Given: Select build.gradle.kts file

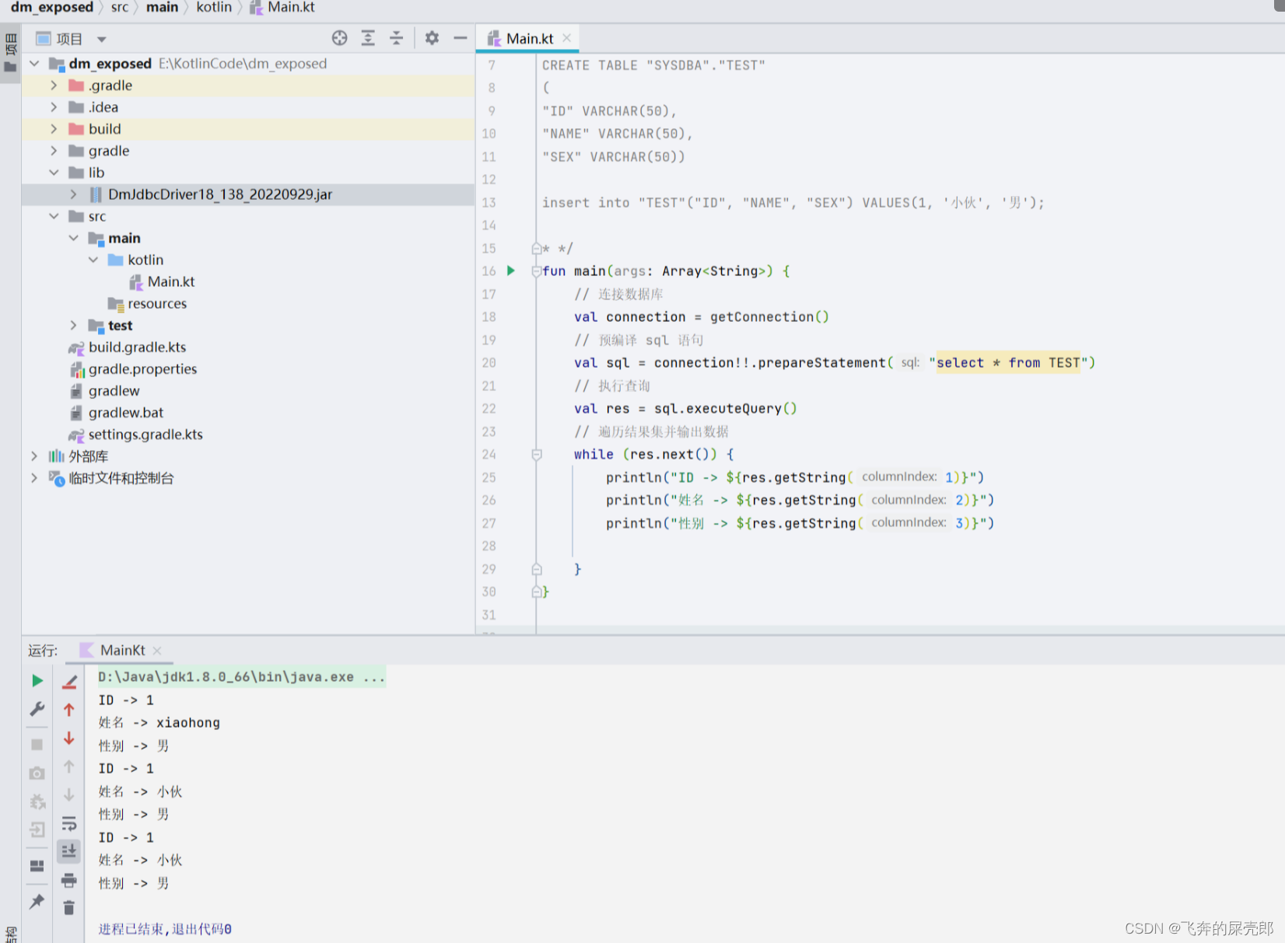Looking at the screenshot, I should (137, 347).
